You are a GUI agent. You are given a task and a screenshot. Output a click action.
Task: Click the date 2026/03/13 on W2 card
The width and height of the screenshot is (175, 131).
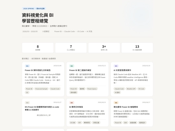102,66
